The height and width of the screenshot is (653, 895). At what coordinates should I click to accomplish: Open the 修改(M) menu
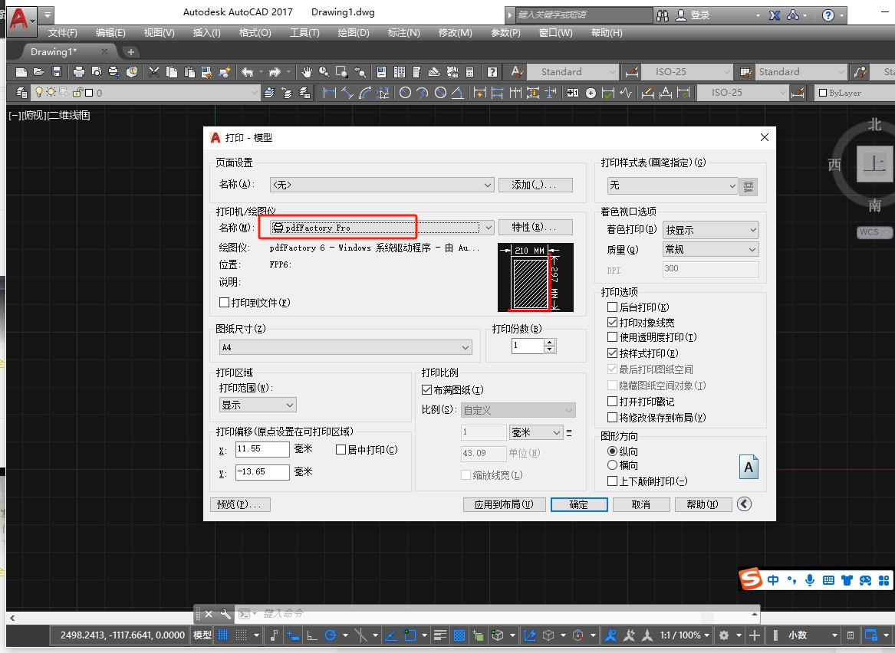[455, 32]
